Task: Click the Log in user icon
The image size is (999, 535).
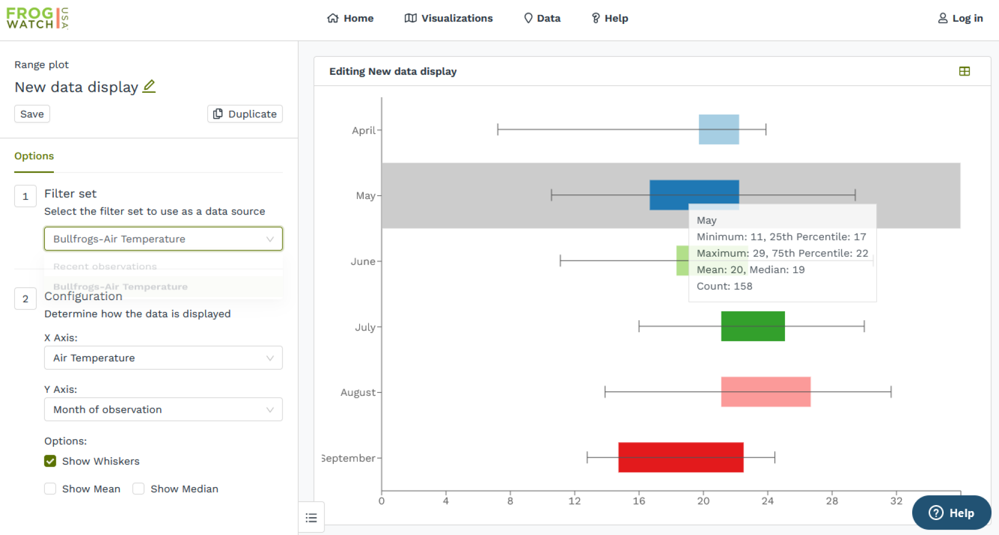Action: (x=942, y=18)
